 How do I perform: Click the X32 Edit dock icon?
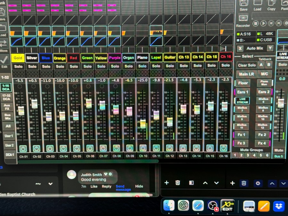coord(227,205)
